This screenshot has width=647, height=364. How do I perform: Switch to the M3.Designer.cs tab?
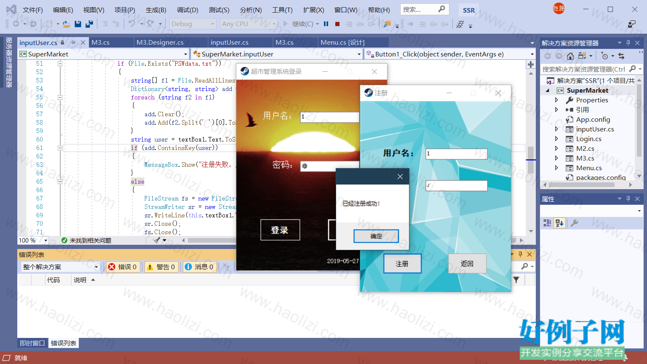point(160,43)
